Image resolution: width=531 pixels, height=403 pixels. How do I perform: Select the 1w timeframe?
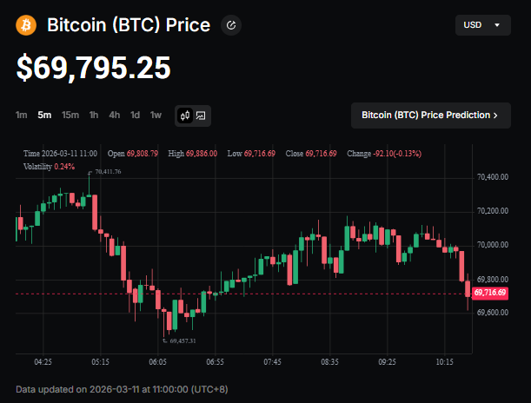[x=156, y=115]
